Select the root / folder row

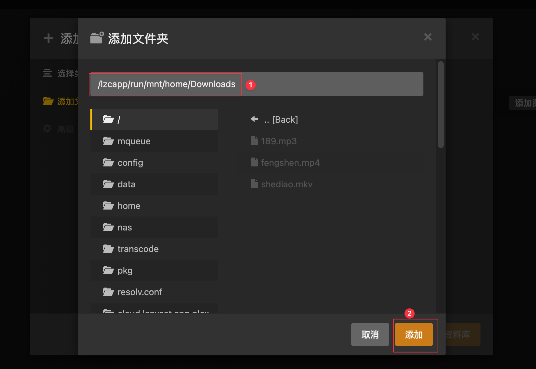[154, 120]
